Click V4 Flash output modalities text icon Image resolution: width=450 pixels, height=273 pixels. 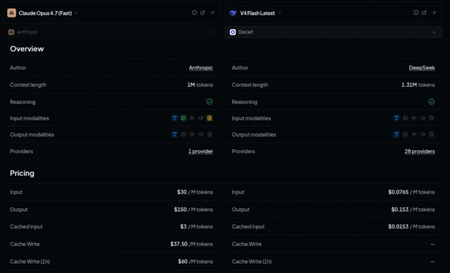[x=397, y=134]
